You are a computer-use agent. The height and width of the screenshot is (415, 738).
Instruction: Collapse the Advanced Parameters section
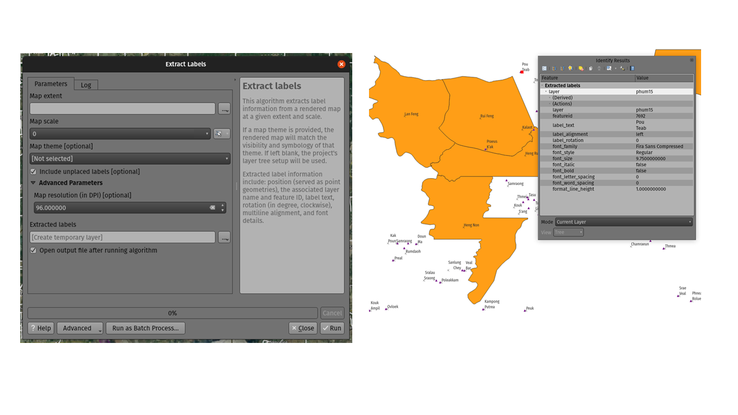point(33,183)
